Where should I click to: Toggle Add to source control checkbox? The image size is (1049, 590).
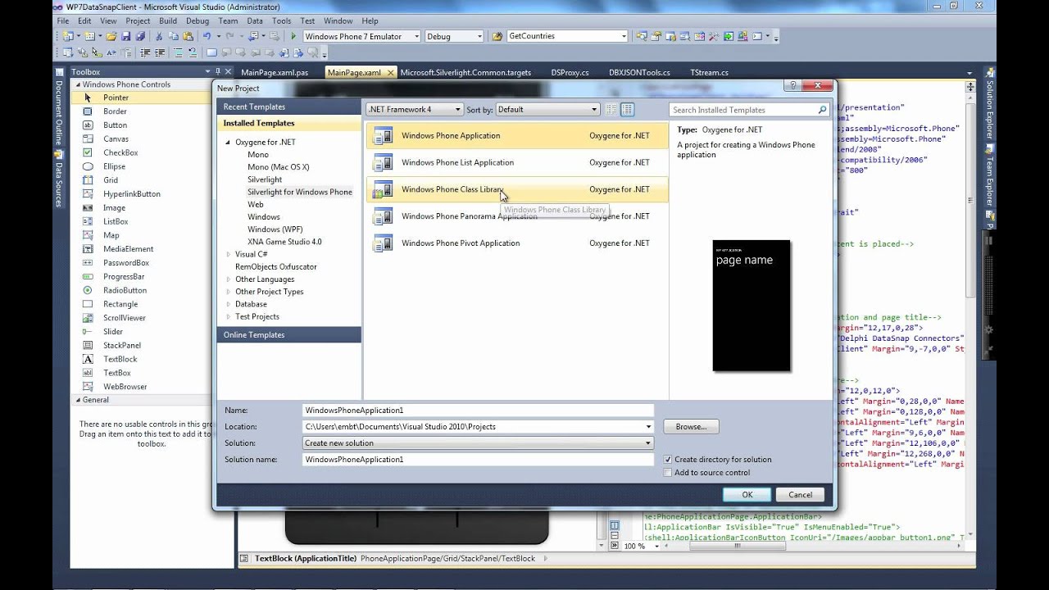668,473
